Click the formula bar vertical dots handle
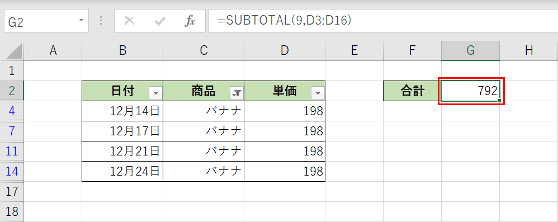 [x=101, y=21]
